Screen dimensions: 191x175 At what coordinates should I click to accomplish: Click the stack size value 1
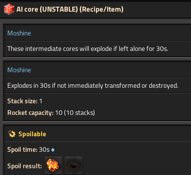coord(41,101)
